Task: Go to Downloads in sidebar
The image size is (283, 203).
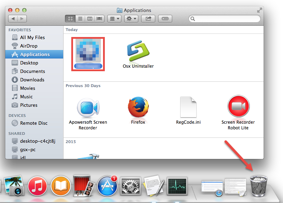Action: (32, 80)
